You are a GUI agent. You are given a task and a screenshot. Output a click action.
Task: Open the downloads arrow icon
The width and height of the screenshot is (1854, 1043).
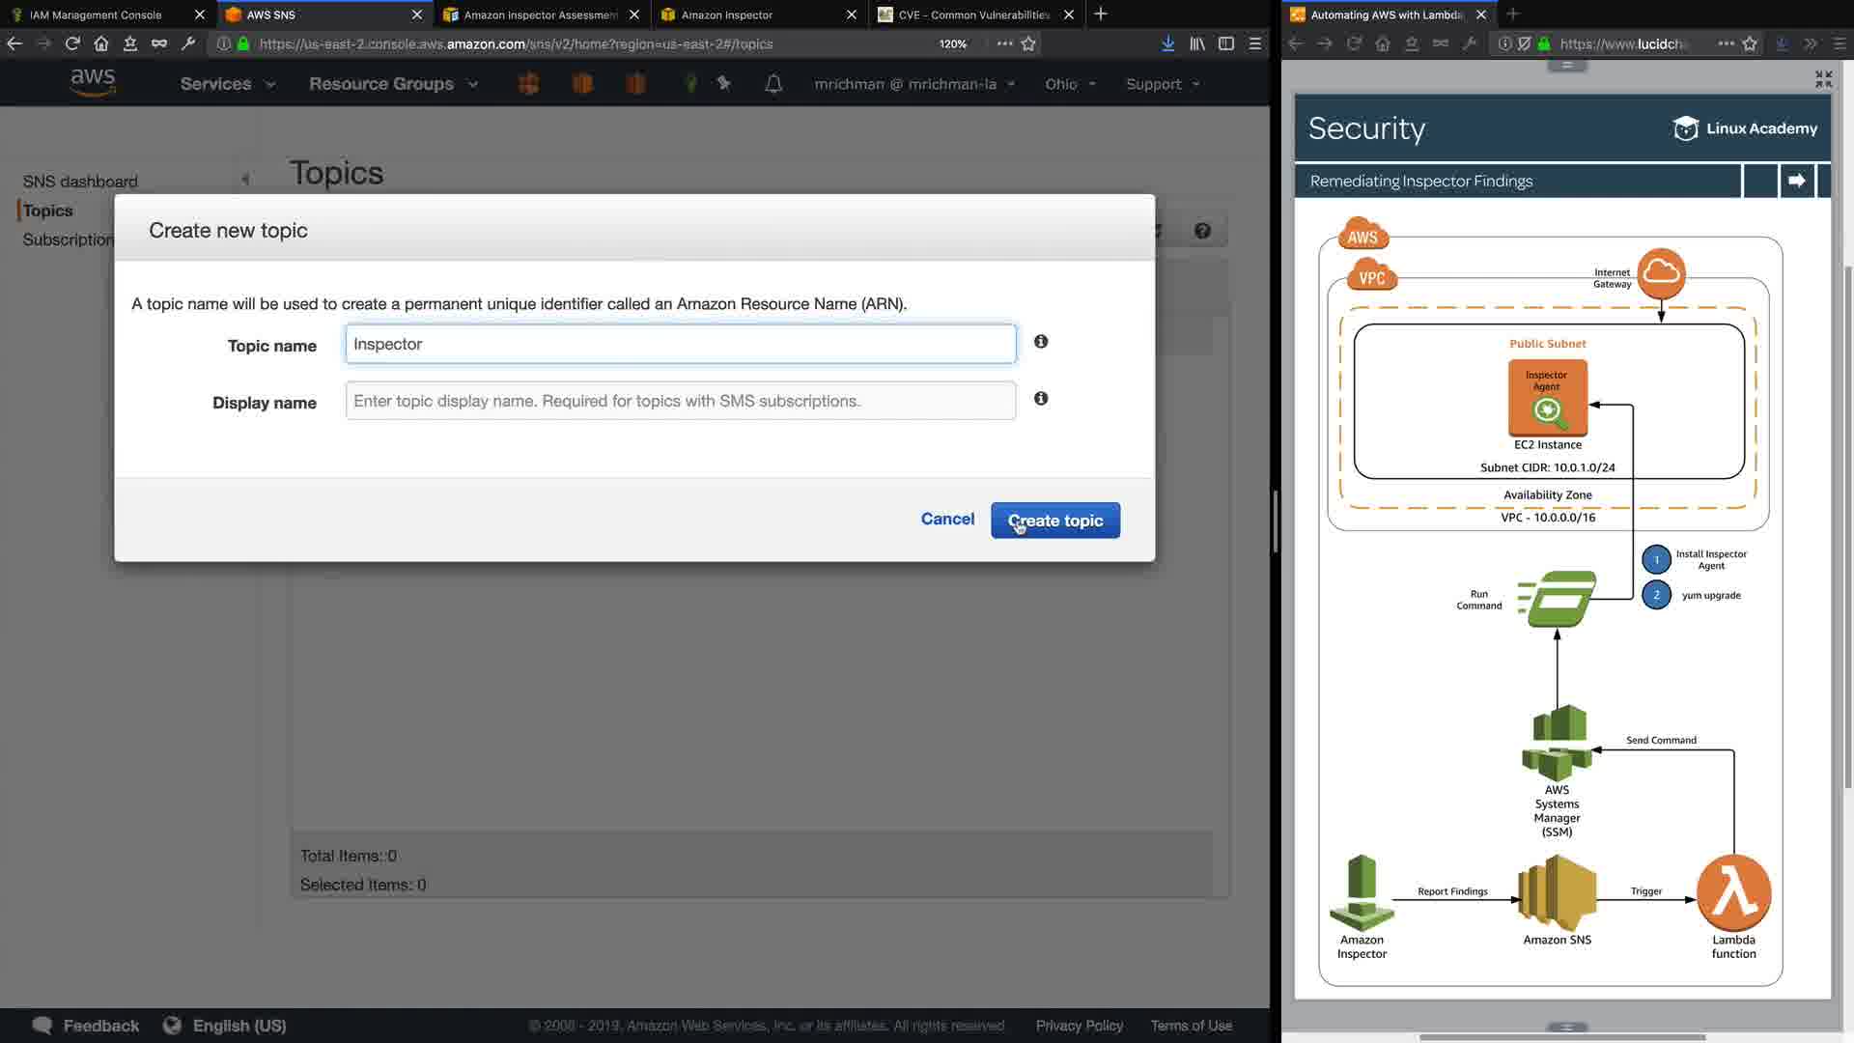pyautogui.click(x=1167, y=43)
